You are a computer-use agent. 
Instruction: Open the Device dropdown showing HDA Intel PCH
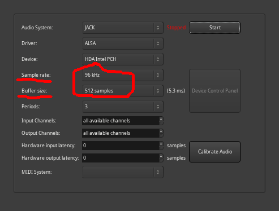click(x=123, y=59)
